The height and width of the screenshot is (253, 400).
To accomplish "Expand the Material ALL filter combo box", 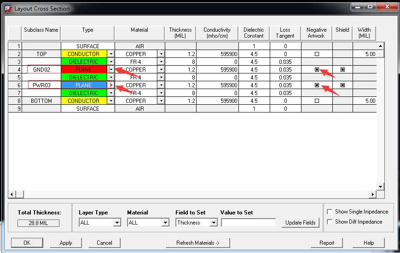I will pyautogui.click(x=165, y=223).
